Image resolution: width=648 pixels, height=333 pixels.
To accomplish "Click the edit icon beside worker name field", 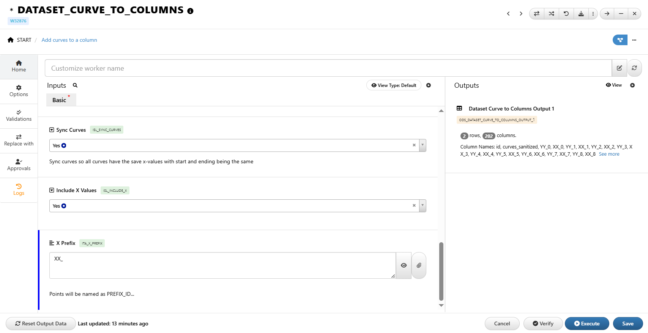I will point(619,68).
